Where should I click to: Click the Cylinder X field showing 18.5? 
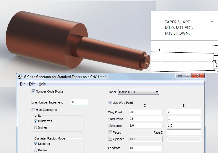(x=146, y=139)
